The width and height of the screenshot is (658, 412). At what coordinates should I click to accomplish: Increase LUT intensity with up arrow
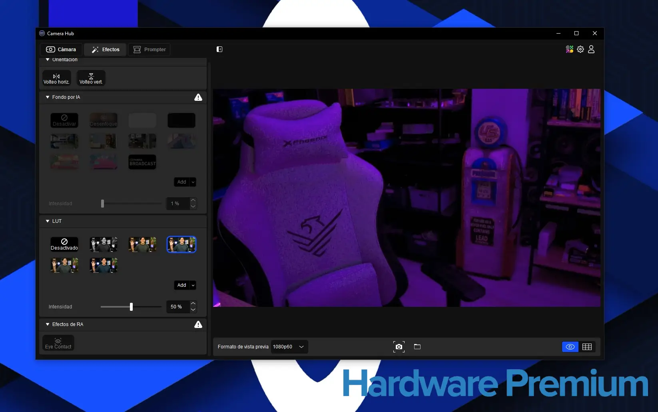click(193, 304)
